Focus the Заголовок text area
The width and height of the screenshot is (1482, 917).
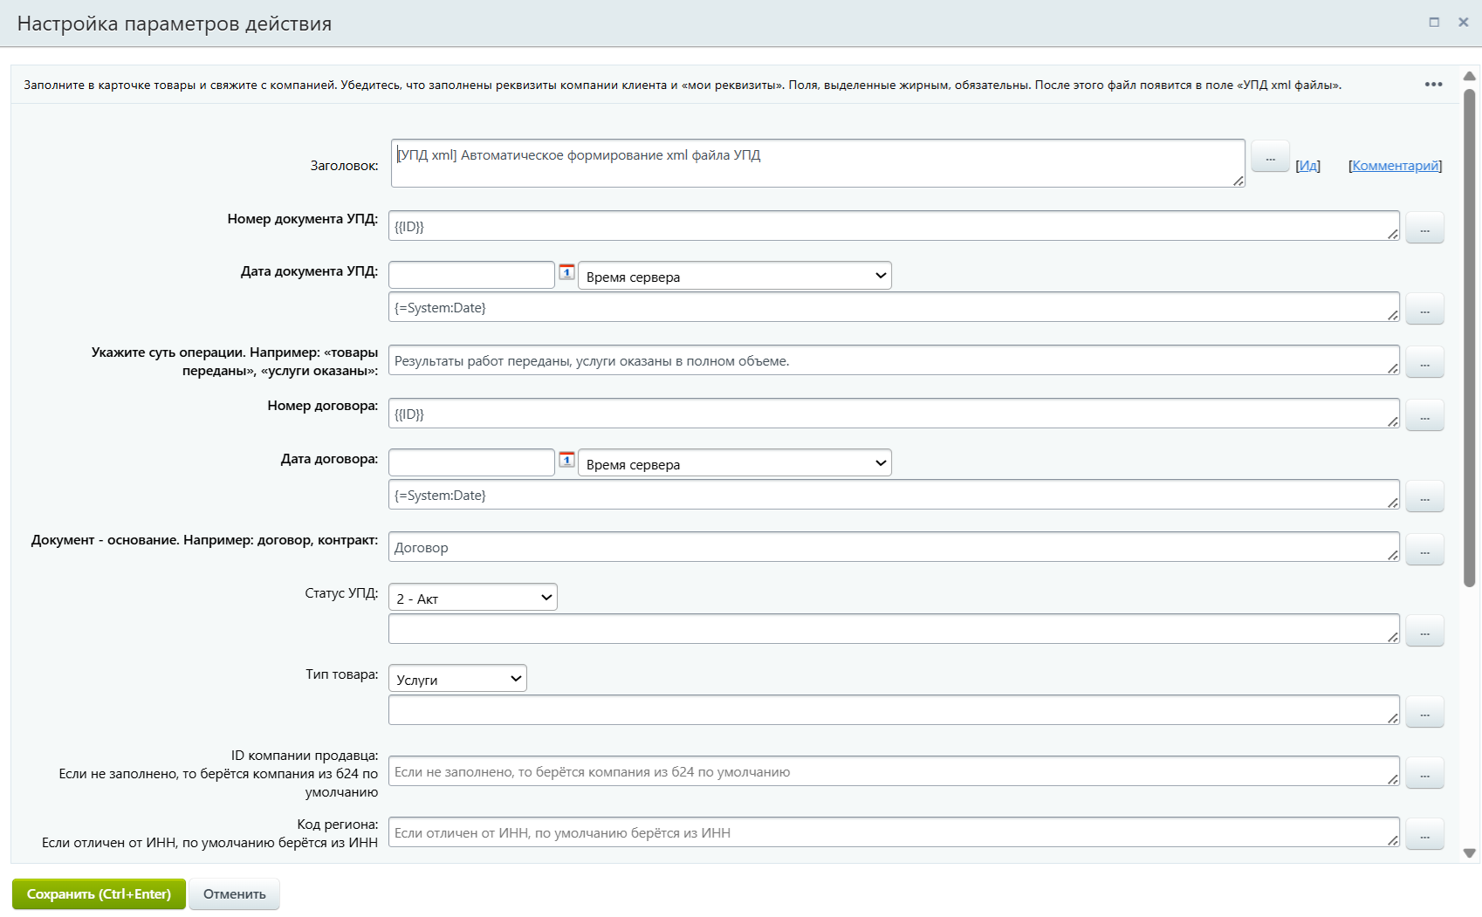coord(817,163)
